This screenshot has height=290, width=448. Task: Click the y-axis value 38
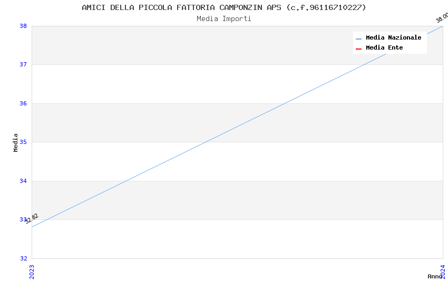(x=23, y=26)
